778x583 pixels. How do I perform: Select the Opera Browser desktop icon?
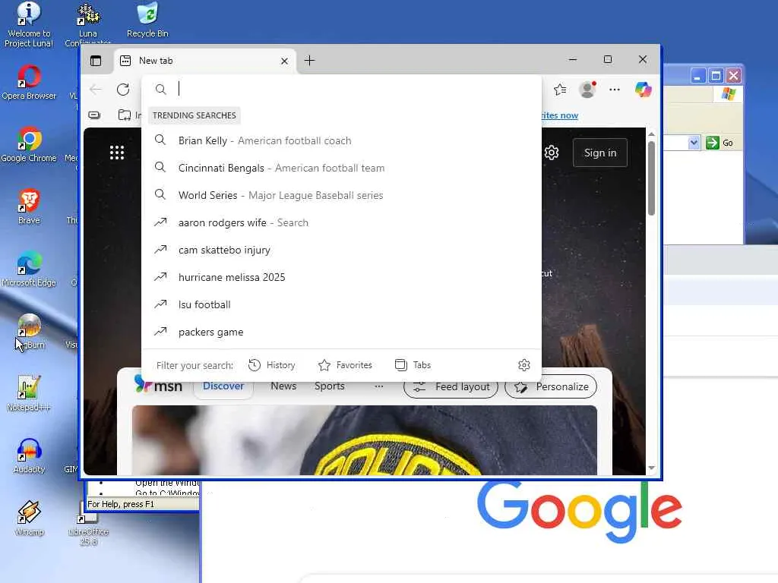tap(29, 82)
